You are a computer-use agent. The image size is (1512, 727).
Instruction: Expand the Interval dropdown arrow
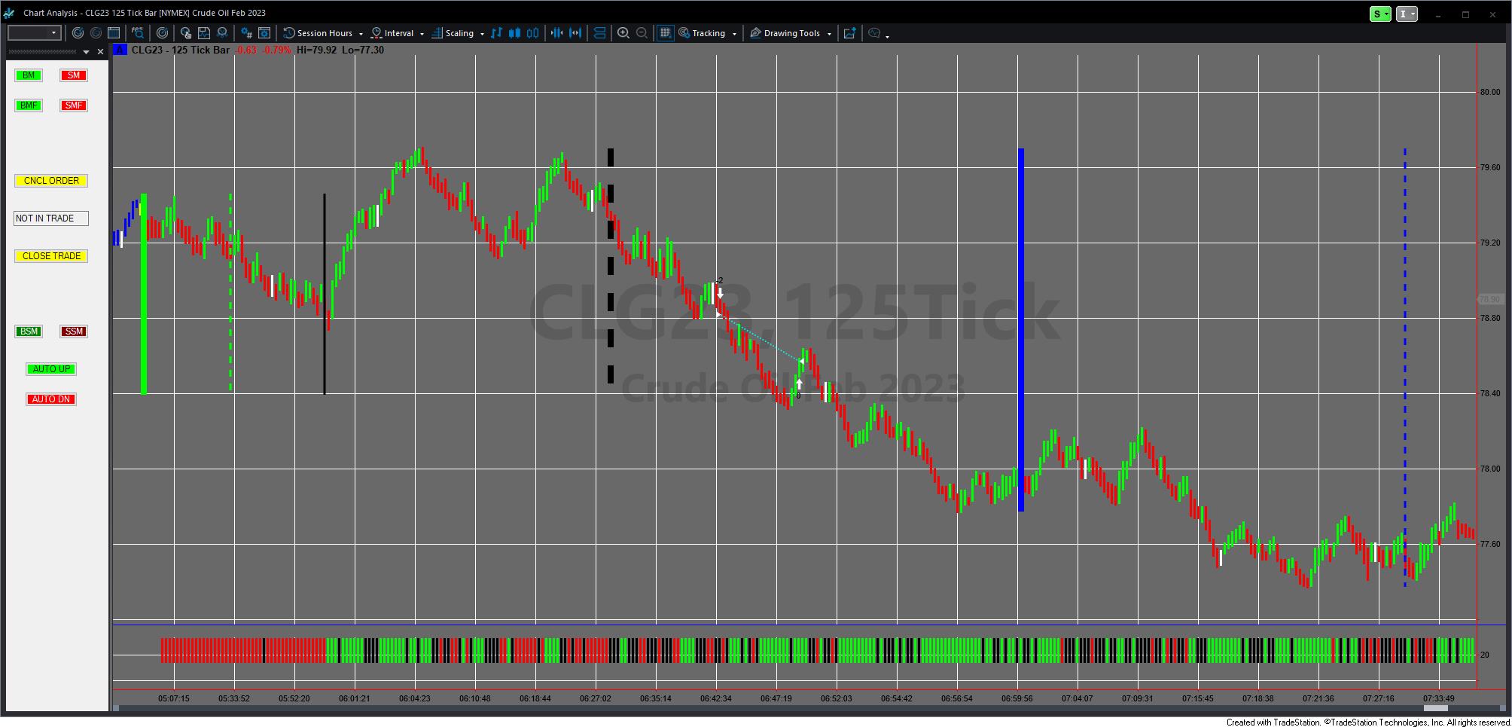[422, 34]
